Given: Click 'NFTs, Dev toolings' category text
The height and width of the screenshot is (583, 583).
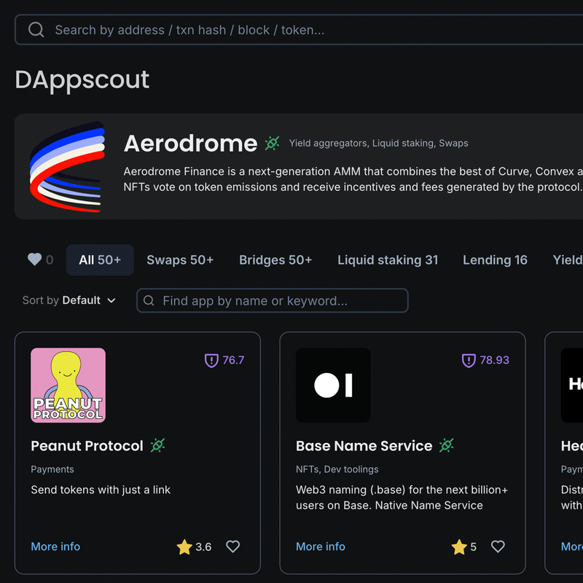Looking at the screenshot, I should 337,469.
